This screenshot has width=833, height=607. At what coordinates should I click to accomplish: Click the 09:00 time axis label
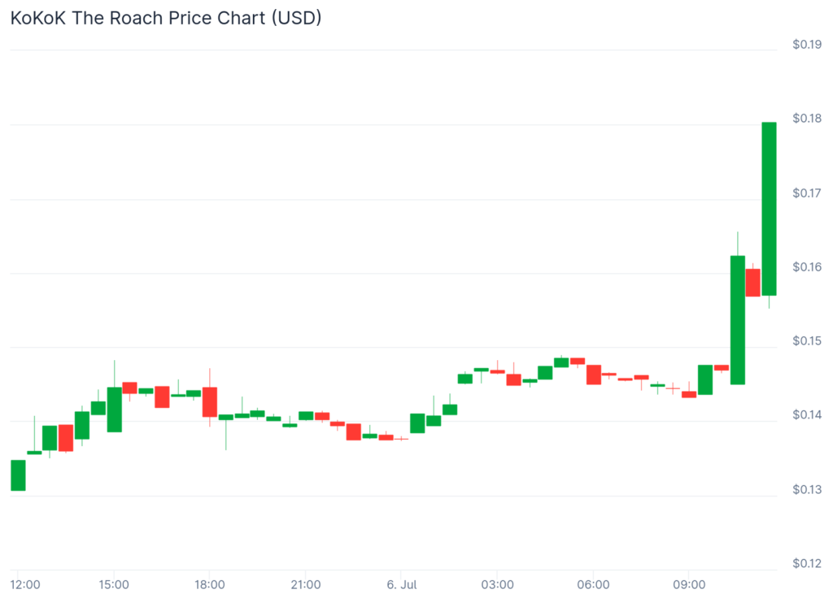click(x=689, y=585)
